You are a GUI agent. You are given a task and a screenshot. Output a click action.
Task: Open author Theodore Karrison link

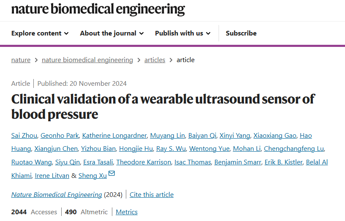144,162
